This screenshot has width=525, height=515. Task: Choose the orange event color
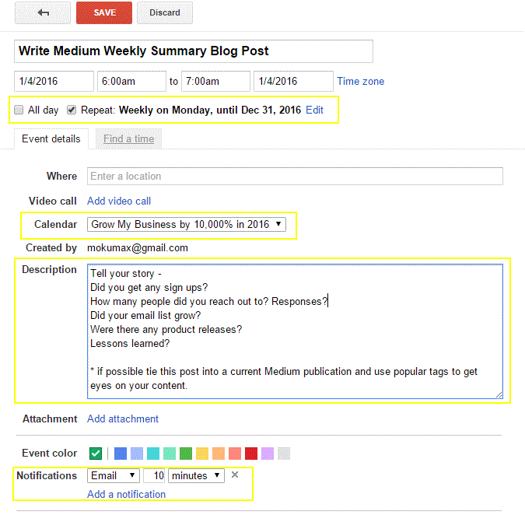click(219, 454)
